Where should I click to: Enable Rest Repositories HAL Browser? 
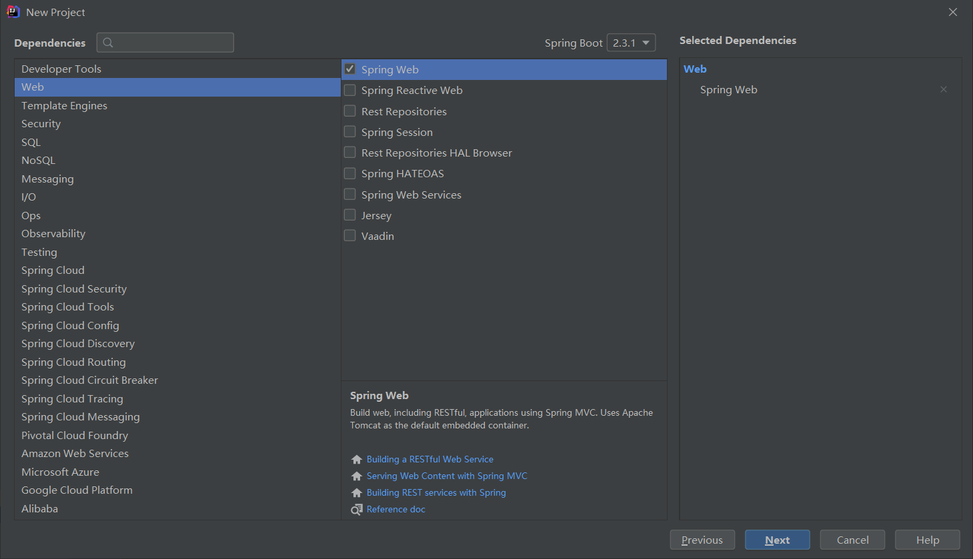click(x=350, y=153)
